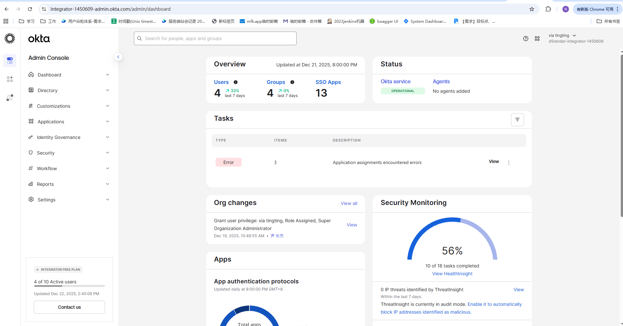Reload the page in browser
Viewport: 623px width, 326px height.
pyautogui.click(x=30, y=9)
